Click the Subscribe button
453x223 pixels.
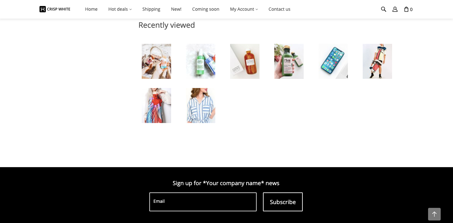283,202
